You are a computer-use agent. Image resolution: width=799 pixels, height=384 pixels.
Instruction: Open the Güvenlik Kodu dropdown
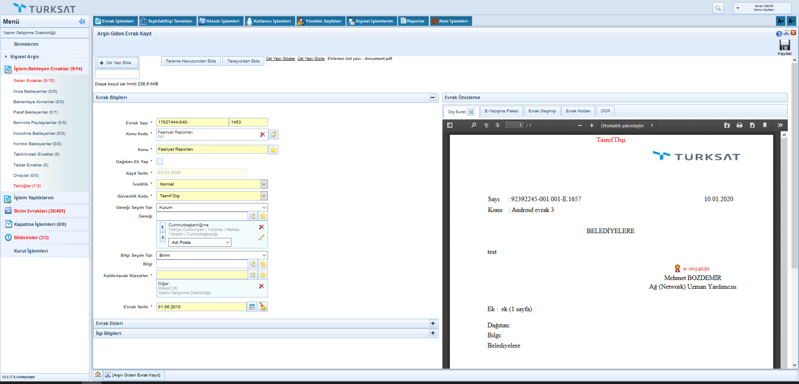point(264,196)
